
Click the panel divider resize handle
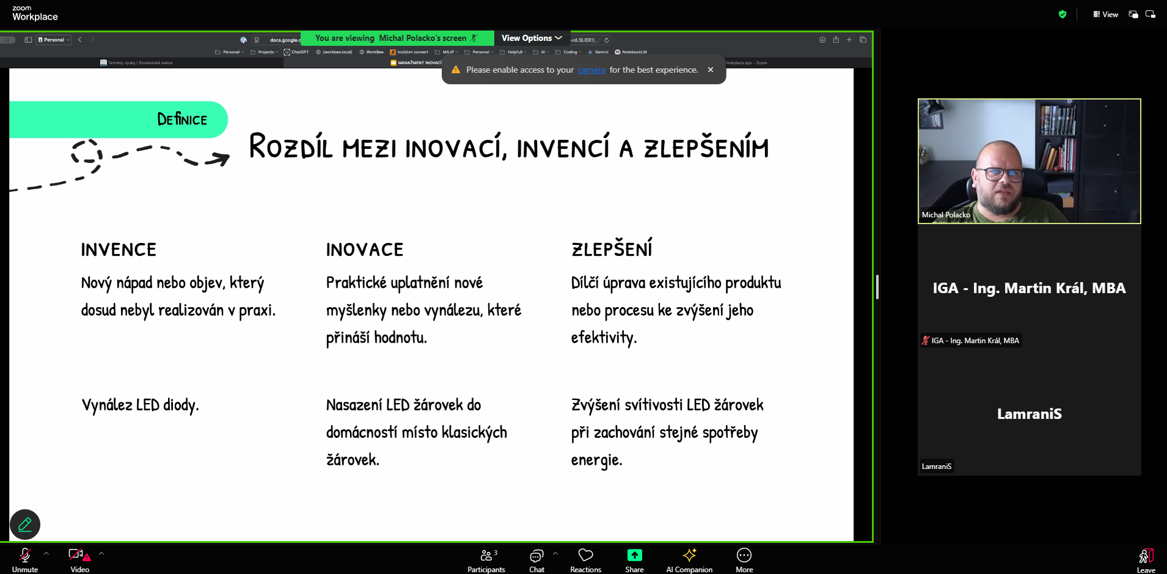(877, 287)
